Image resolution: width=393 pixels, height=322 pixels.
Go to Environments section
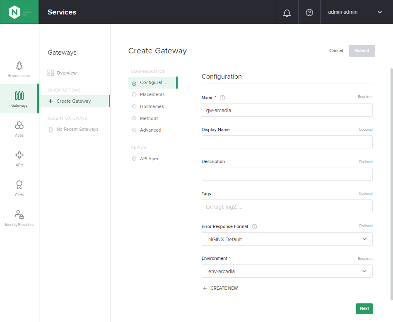pos(19,70)
